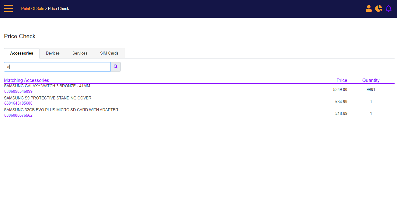This screenshot has height=211, width=397.
Task: Focus the accessory search input field
Action: (57, 67)
